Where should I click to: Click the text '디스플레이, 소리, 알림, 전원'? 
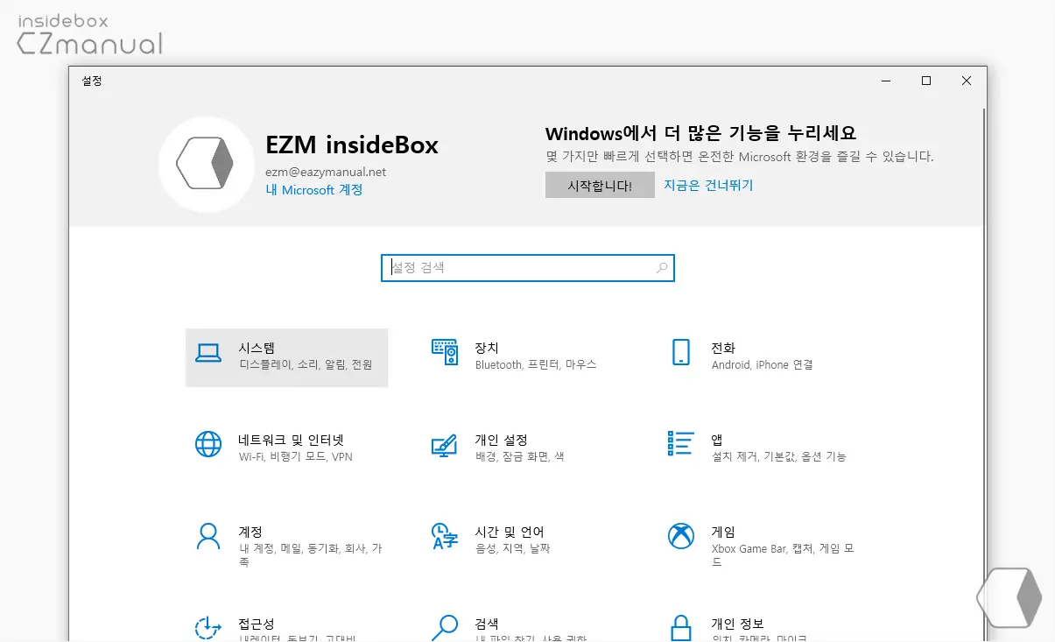tap(306, 364)
